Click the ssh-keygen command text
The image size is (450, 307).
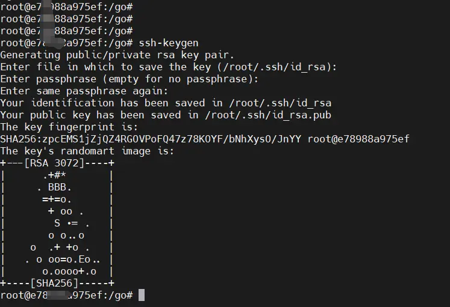pos(169,43)
